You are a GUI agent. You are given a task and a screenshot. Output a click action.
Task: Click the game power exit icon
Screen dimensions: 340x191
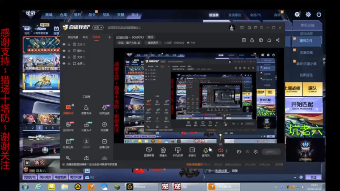click(319, 14)
